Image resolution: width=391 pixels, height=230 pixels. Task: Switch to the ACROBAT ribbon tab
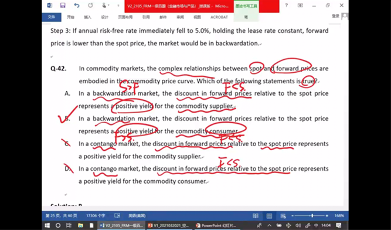219,17
